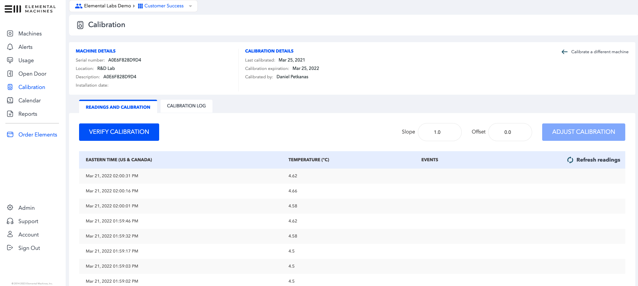Click the Calibration sidebar icon
This screenshot has width=638, height=286.
point(10,87)
